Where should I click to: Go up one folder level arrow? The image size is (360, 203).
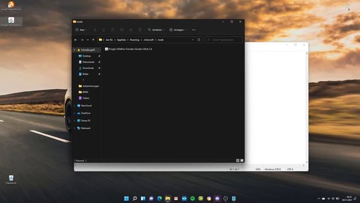(x=93, y=40)
